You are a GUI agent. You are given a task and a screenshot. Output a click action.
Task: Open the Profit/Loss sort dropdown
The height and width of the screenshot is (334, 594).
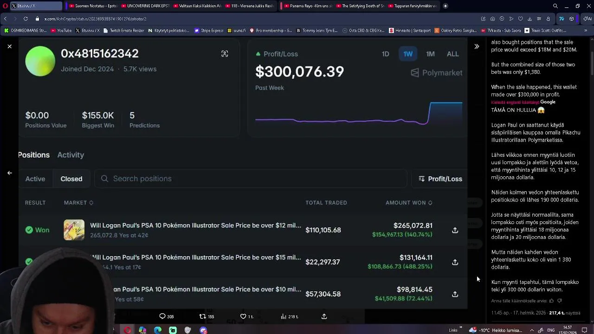[440, 179]
